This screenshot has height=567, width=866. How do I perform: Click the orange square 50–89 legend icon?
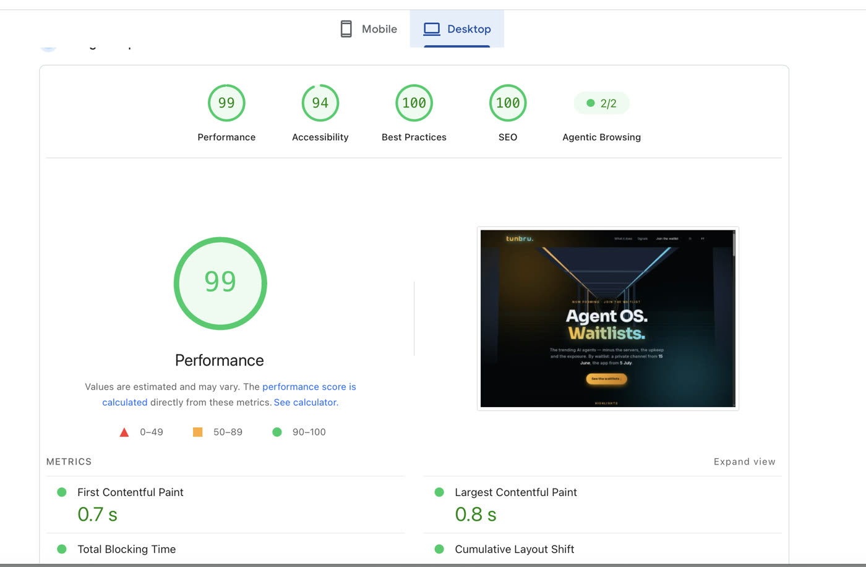coord(198,432)
